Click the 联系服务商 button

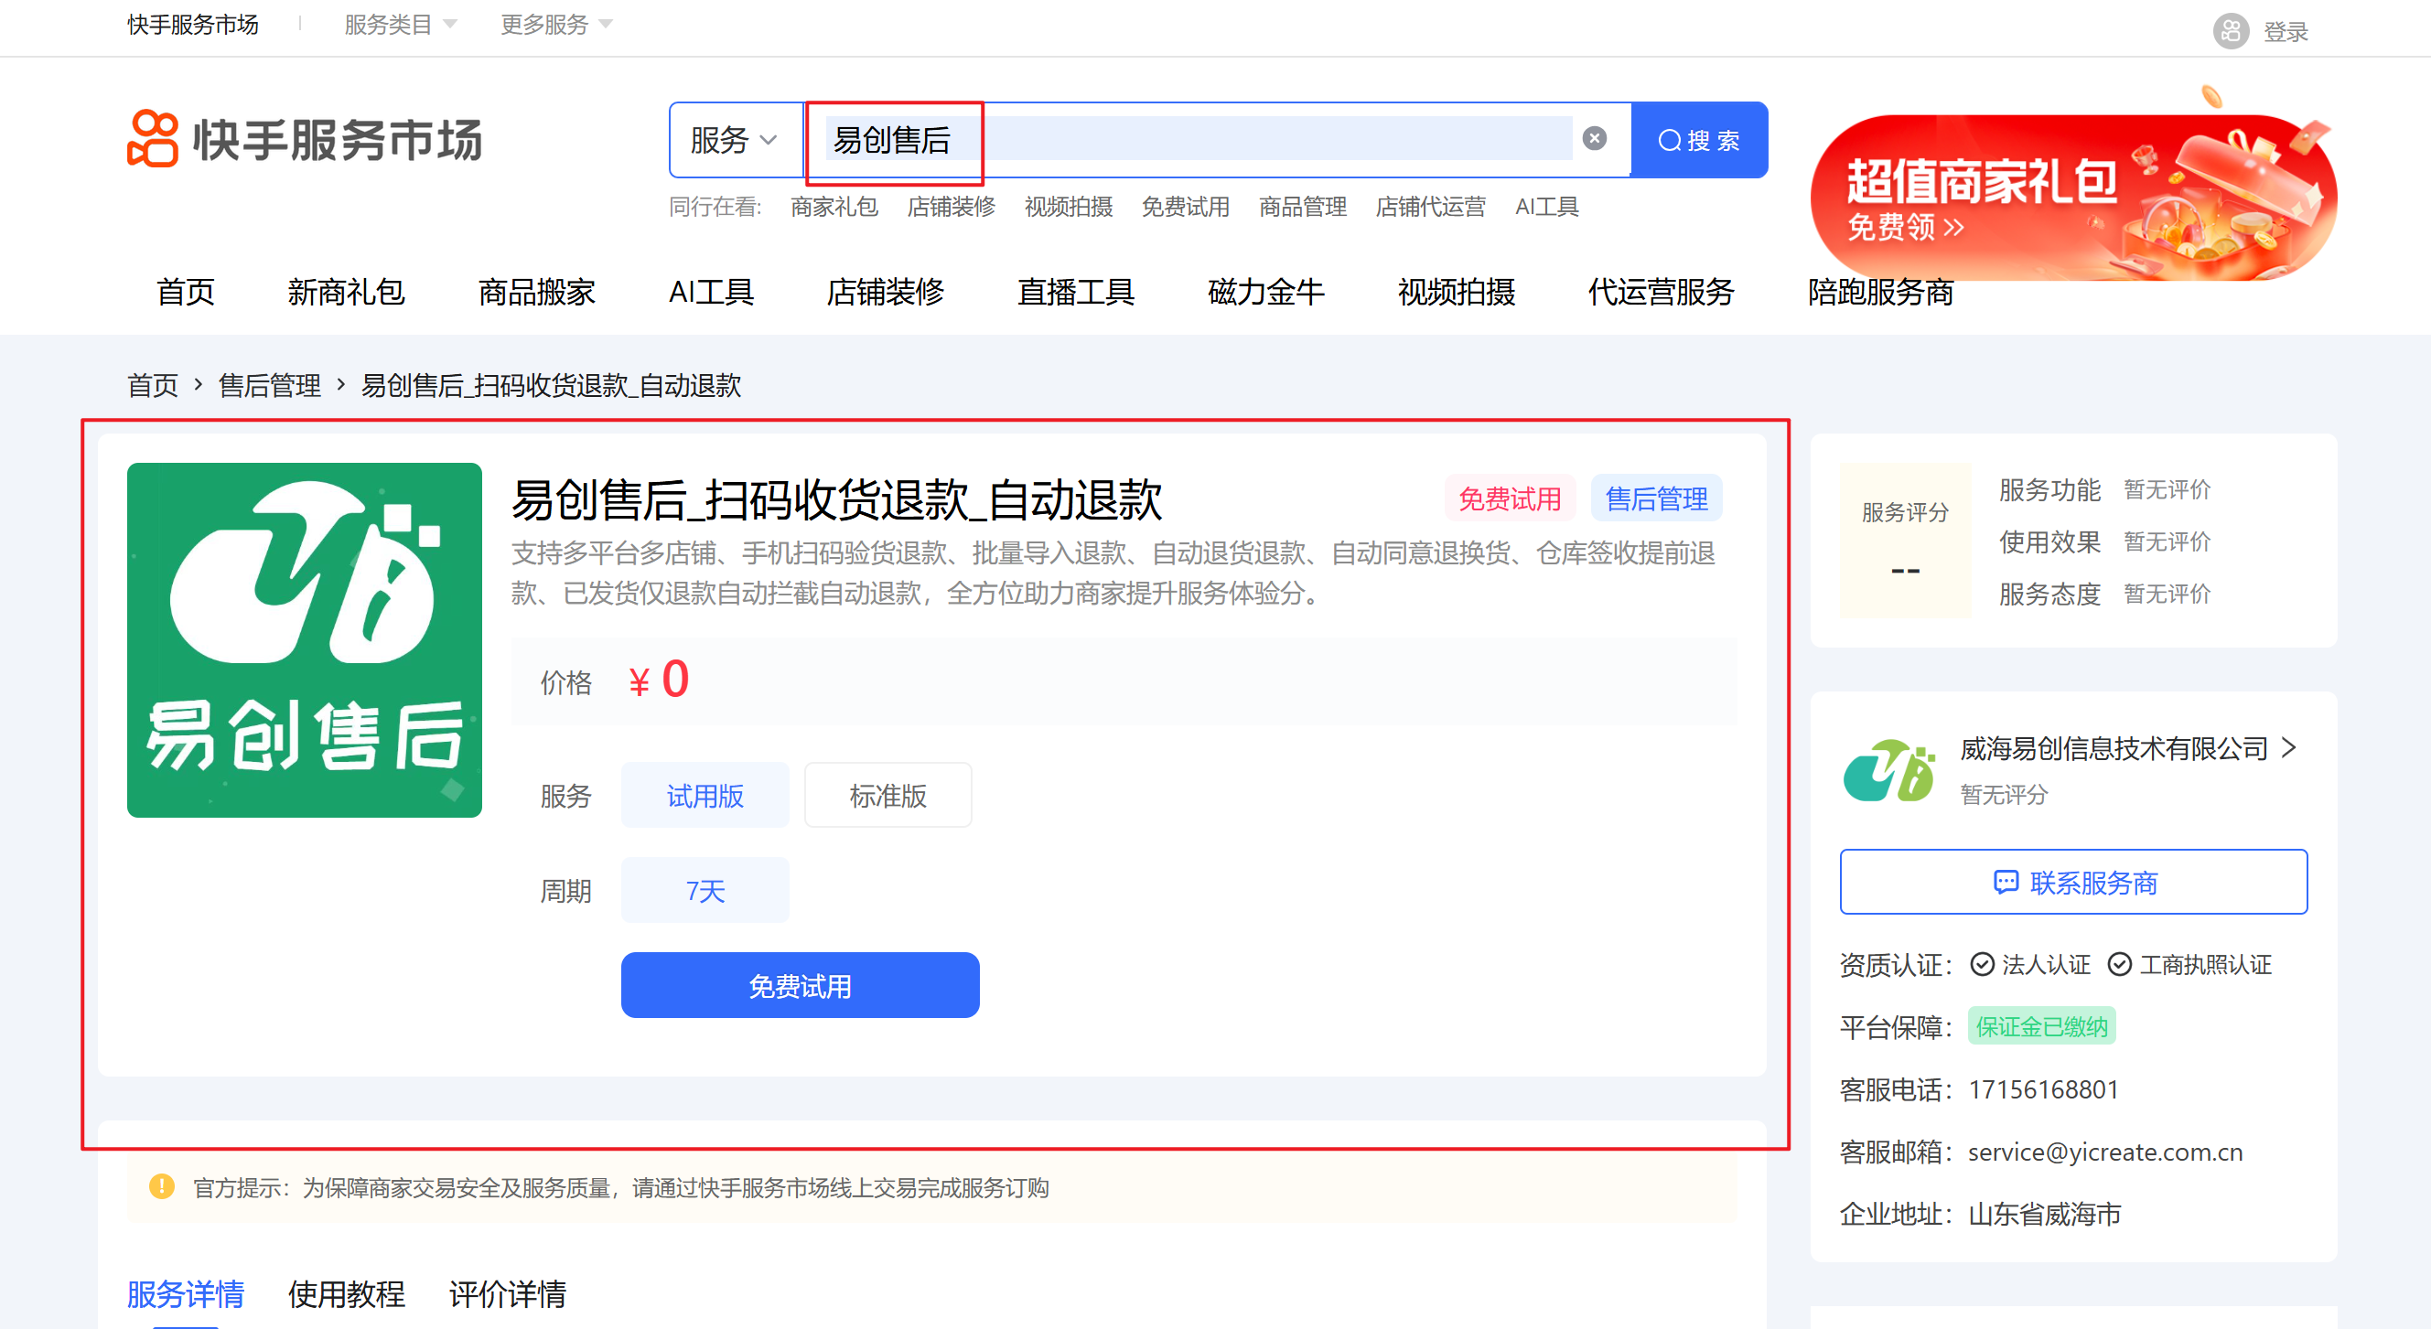coord(2072,882)
